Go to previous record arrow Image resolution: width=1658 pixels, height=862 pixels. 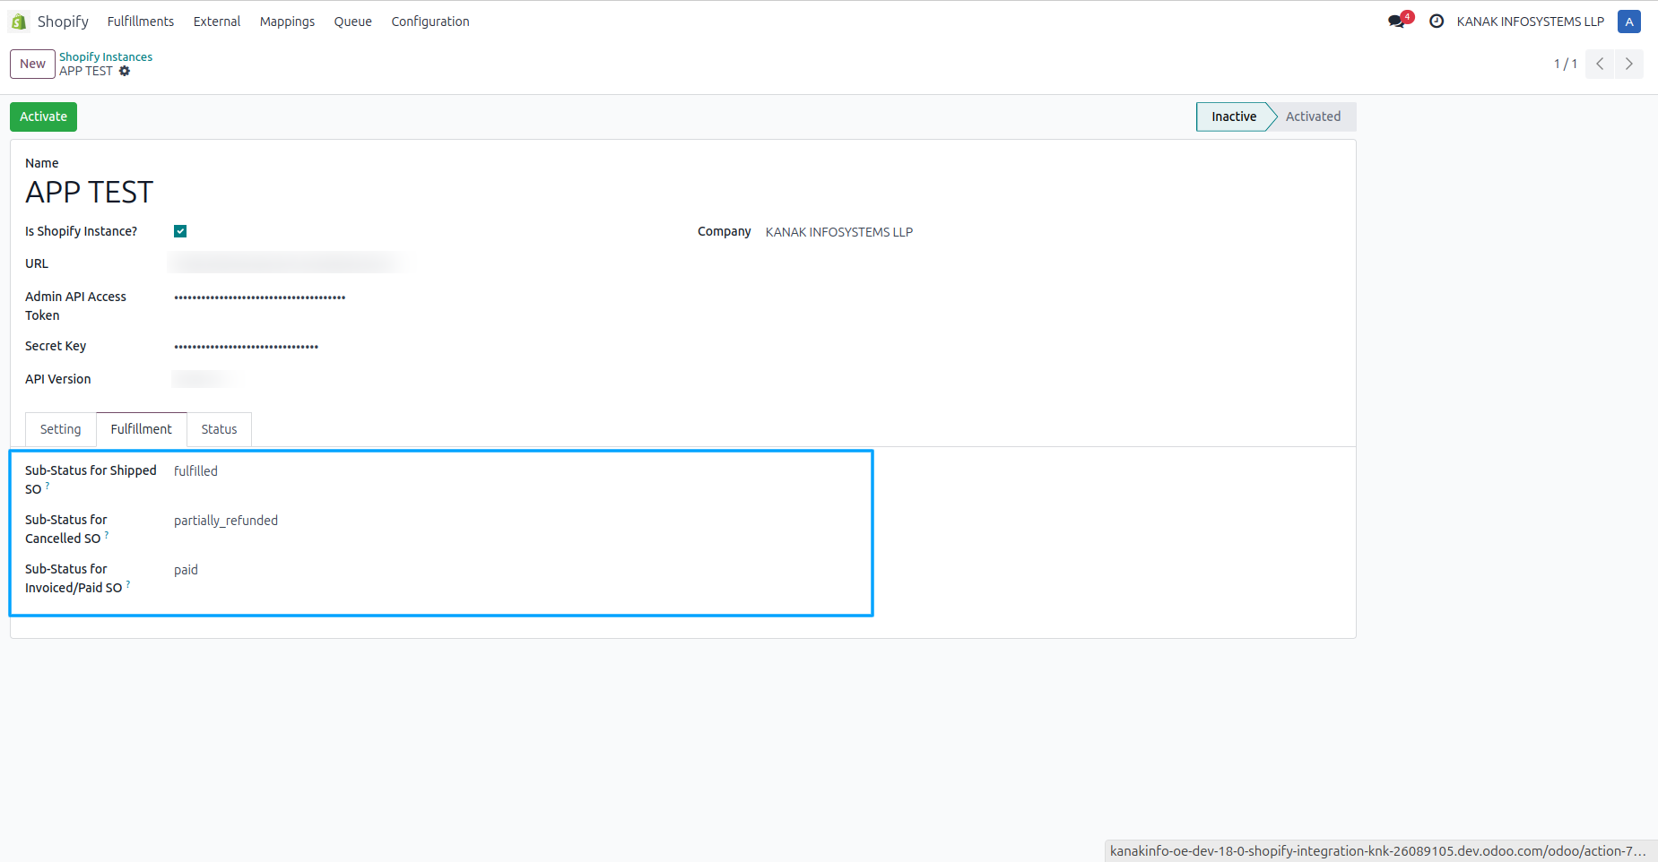[1600, 64]
